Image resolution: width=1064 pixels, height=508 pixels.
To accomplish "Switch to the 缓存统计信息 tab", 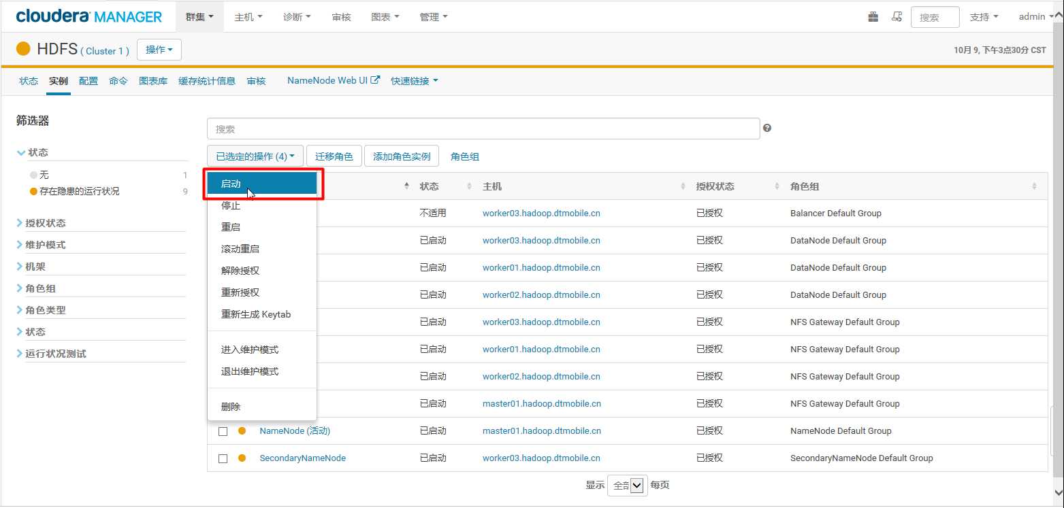I will pyautogui.click(x=207, y=81).
